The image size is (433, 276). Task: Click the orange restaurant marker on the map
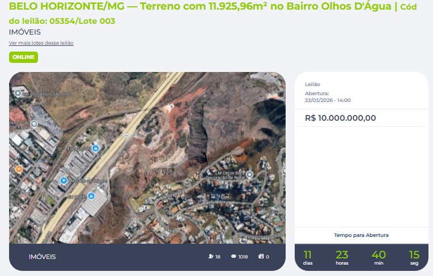coord(19,169)
